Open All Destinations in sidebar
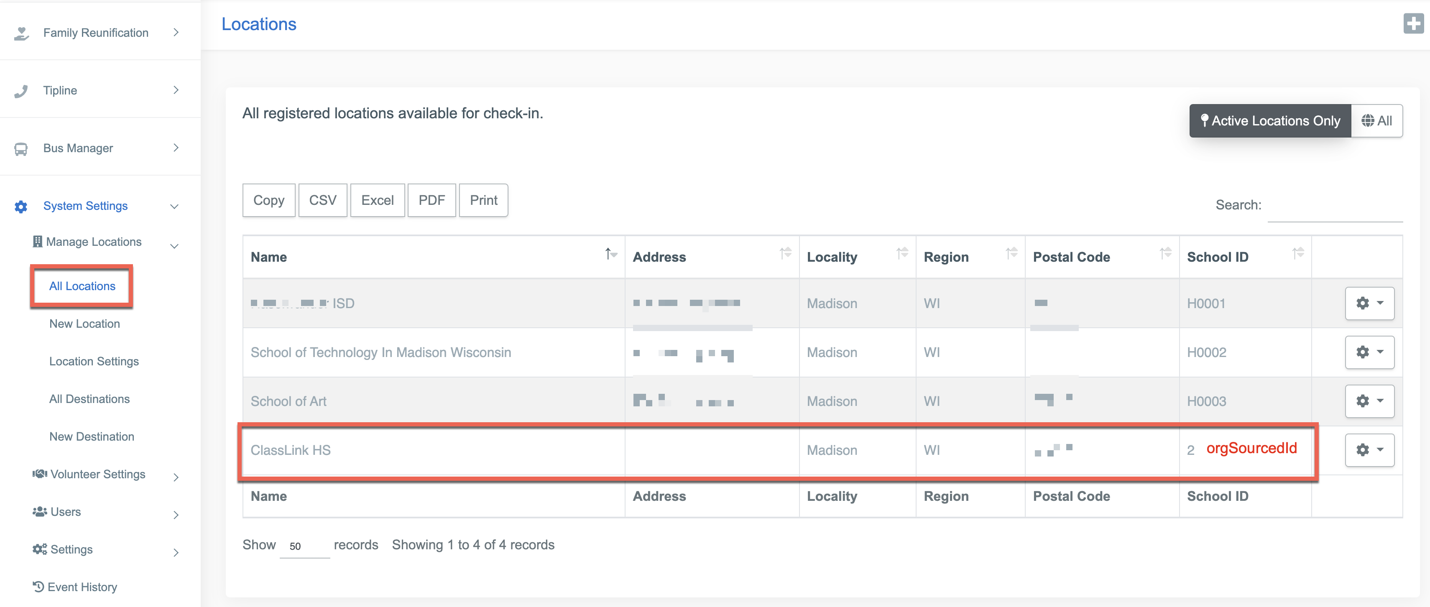The width and height of the screenshot is (1430, 607). (x=89, y=399)
